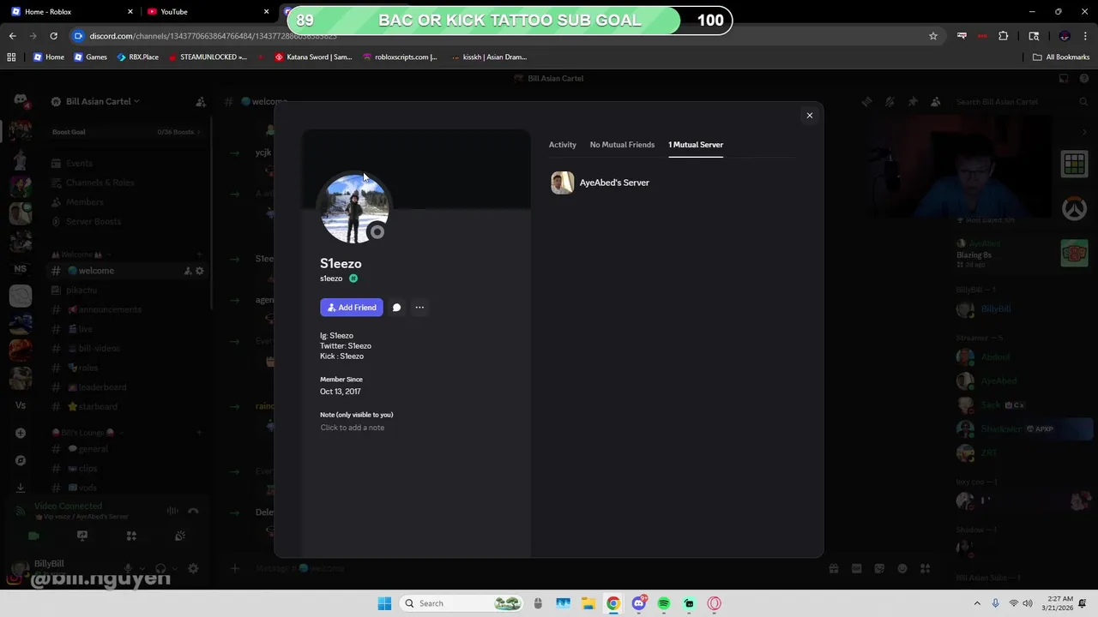Bookmark this page with star icon
Viewport: 1098px width, 617px height.
coord(933,36)
